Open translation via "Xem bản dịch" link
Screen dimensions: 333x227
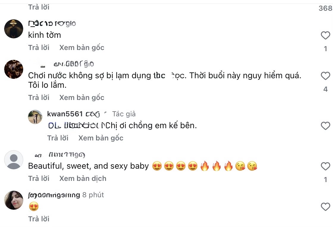click(x=82, y=178)
